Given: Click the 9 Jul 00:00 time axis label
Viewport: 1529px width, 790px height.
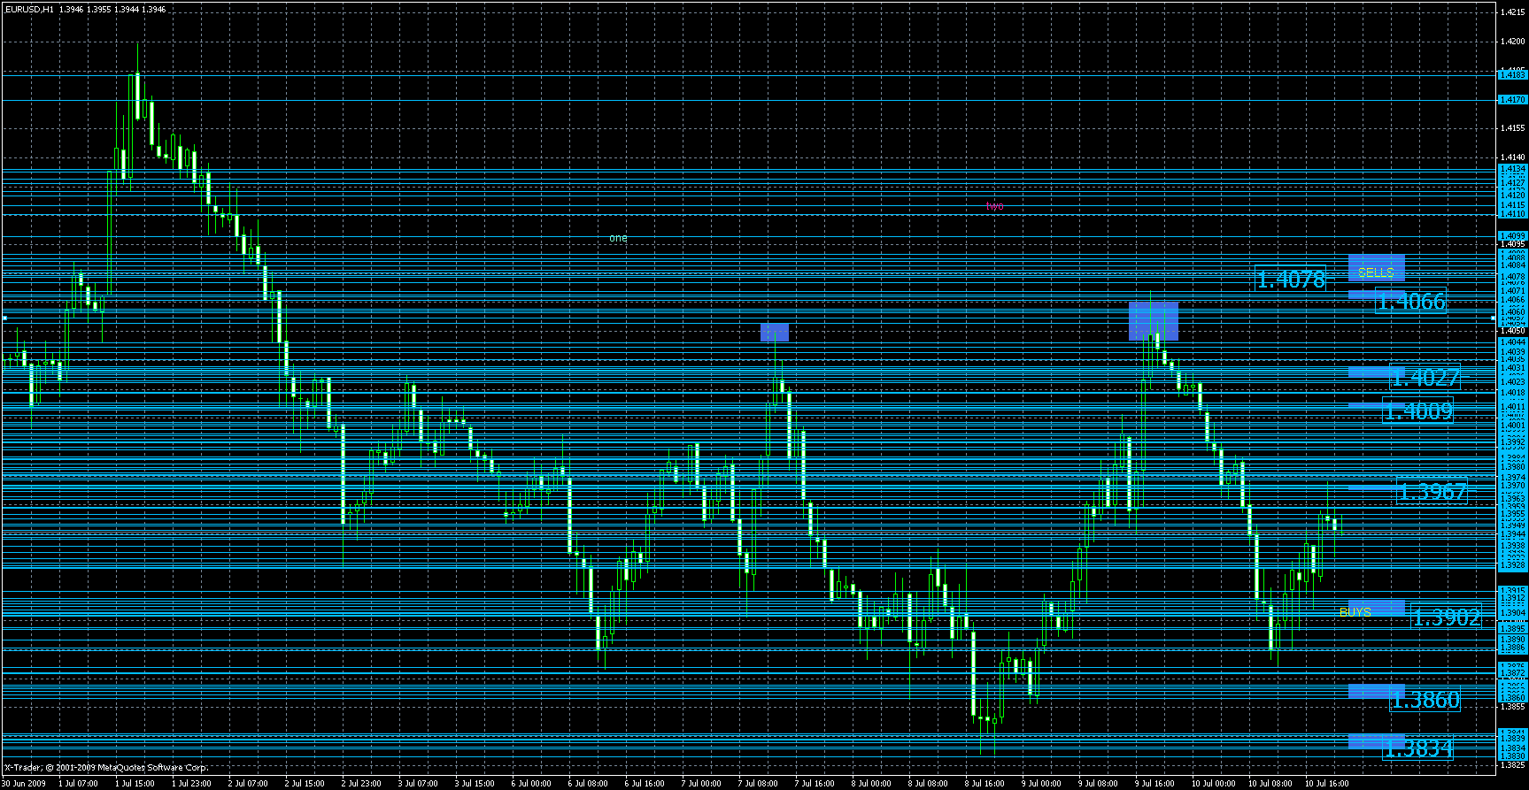Looking at the screenshot, I should 1041,783.
